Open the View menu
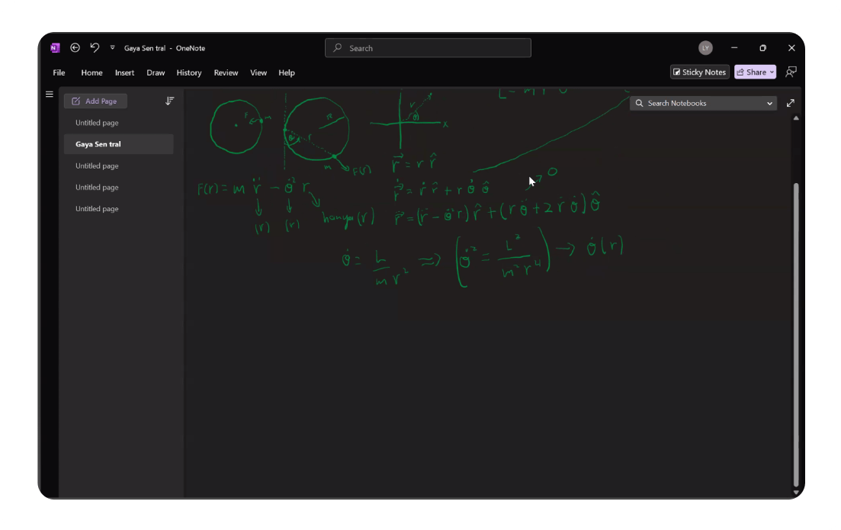Screen dimensions: 841x530 point(258,72)
